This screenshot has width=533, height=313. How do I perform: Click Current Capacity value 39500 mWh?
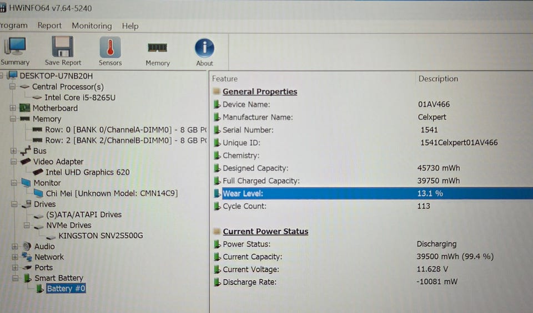455,256
